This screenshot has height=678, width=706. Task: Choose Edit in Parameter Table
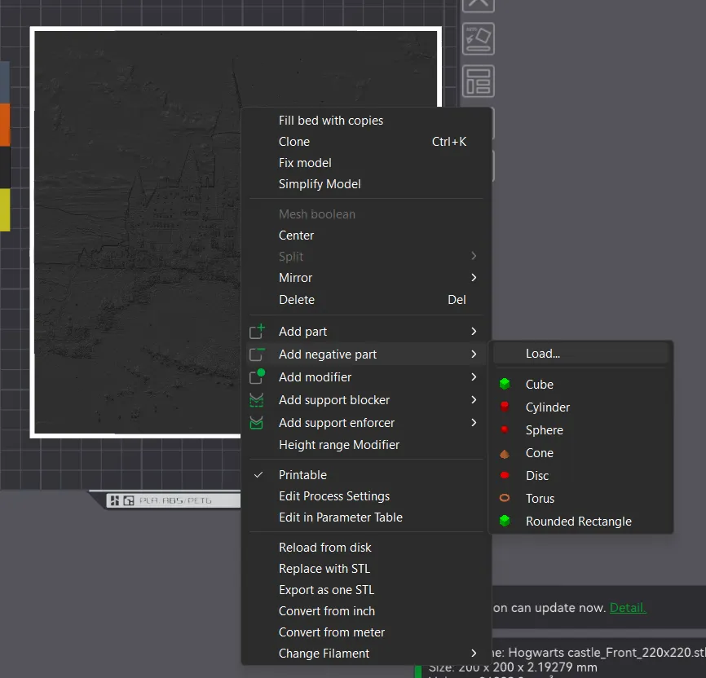pyautogui.click(x=366, y=517)
